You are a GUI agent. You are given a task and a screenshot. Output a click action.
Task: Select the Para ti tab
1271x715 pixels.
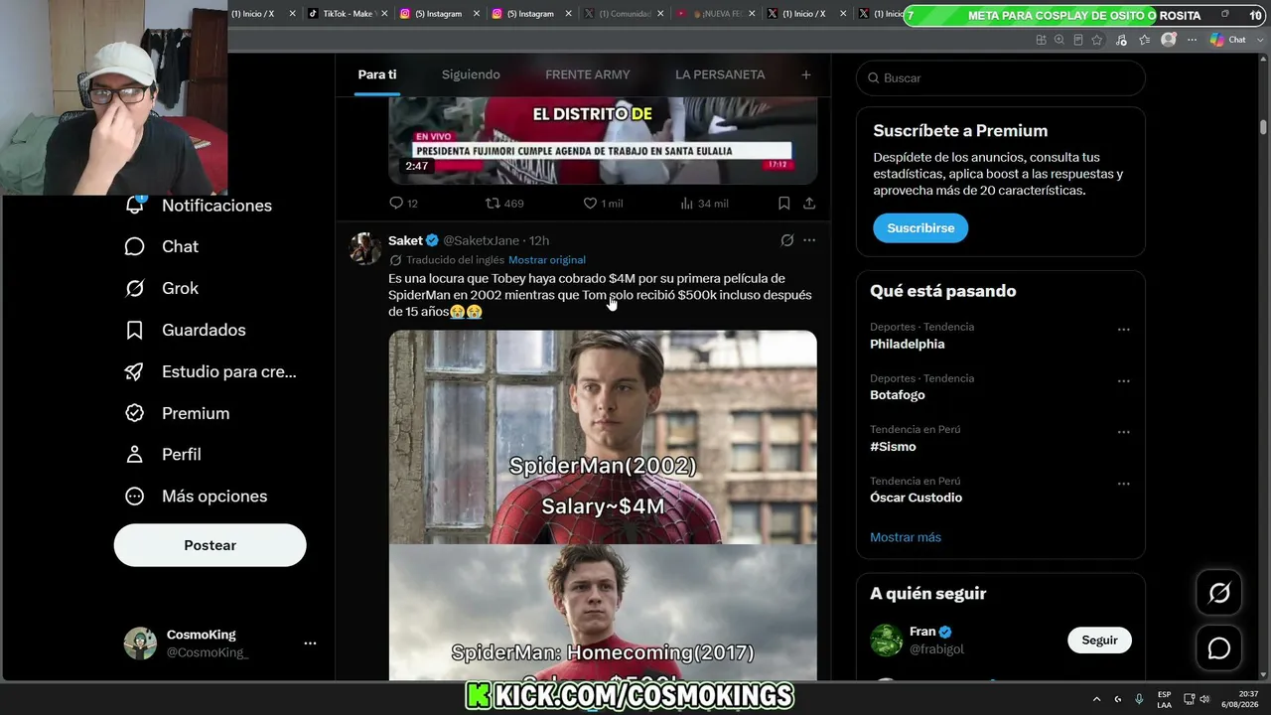377,74
